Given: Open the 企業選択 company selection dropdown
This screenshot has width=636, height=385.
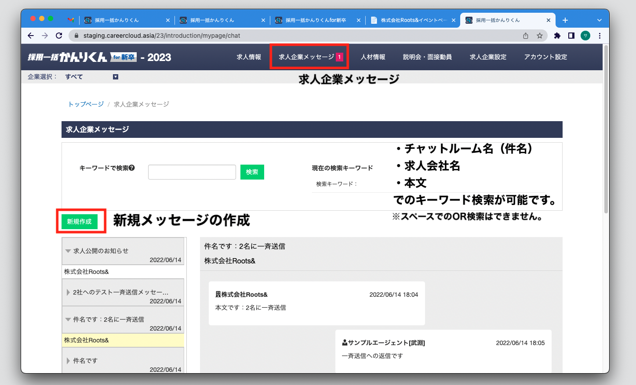Looking at the screenshot, I should pos(115,76).
